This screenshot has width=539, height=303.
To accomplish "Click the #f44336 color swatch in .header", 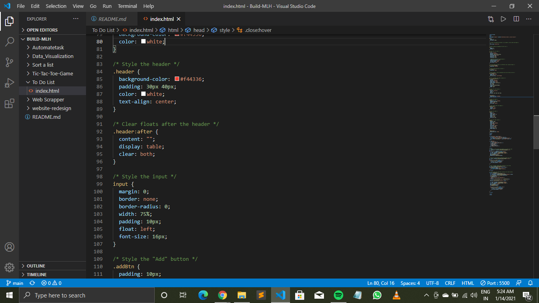I will (177, 79).
